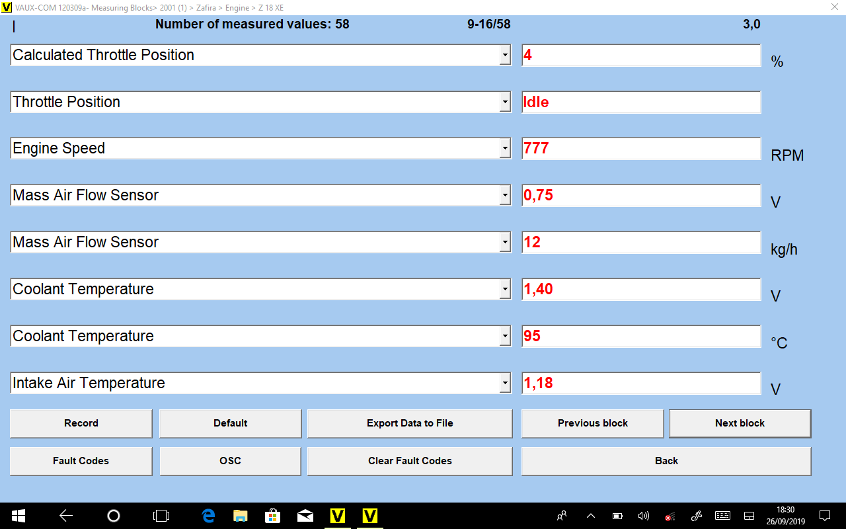The width and height of the screenshot is (846, 529).
Task: Start recording with the Record button
Action: pyautogui.click(x=81, y=423)
